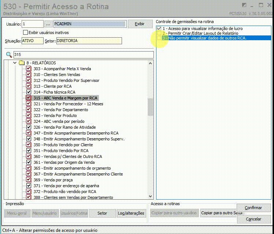This screenshot has height=234, width=274.
Task: Click the Menu/usuário print button
Action: tap(45, 213)
